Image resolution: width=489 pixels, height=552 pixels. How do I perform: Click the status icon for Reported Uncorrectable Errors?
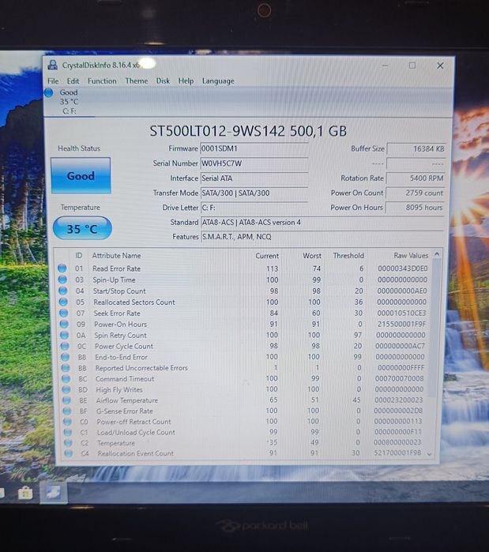[x=66, y=368]
